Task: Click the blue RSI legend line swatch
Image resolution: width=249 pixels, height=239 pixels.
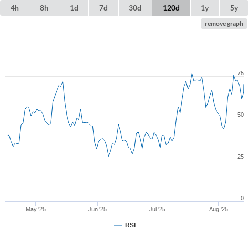Action: [118, 225]
